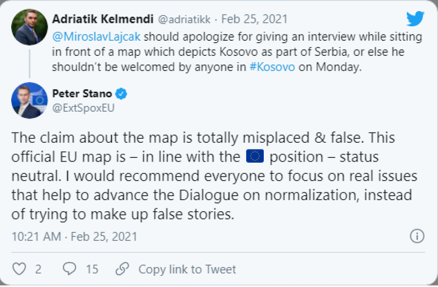Open the tweet info circle icon
Screen dimensions: 438x287
(x=417, y=236)
